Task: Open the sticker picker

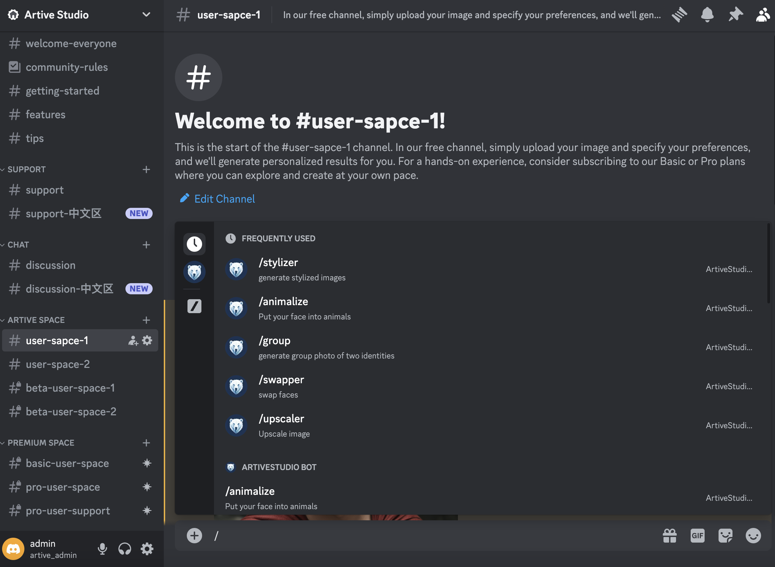Action: coord(726,536)
